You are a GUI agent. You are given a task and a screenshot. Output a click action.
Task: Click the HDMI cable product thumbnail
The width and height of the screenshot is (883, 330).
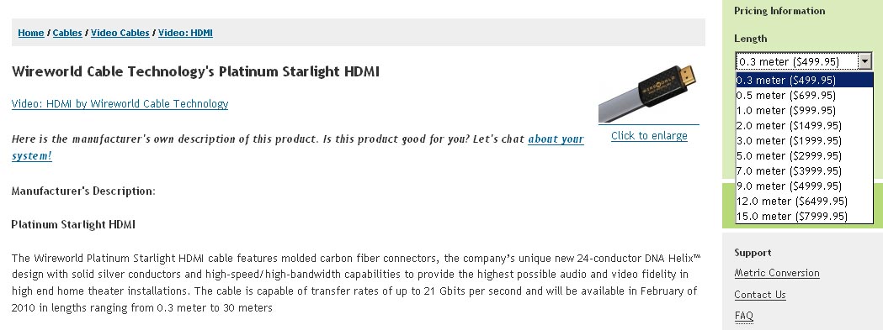[x=649, y=93]
